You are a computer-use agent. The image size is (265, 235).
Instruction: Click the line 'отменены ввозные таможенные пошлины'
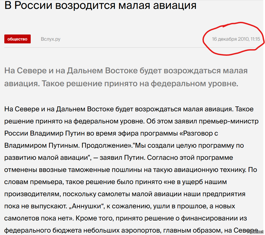(131, 170)
